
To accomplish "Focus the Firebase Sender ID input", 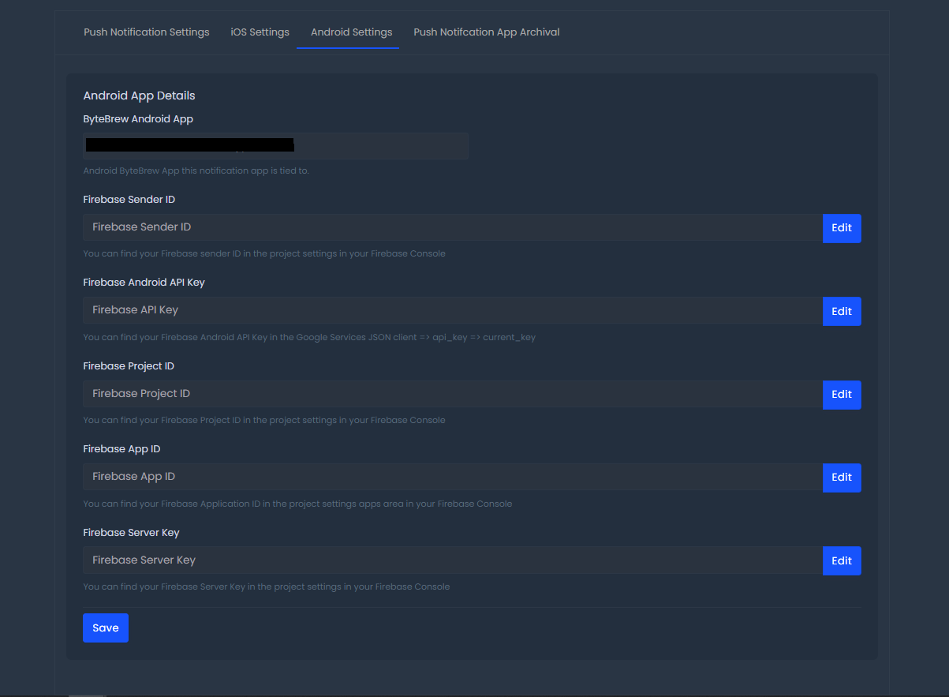I will pos(453,227).
